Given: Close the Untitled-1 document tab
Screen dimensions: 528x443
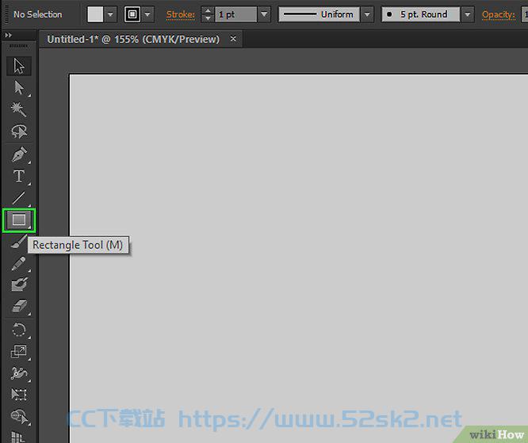Looking at the screenshot, I should coord(233,39).
